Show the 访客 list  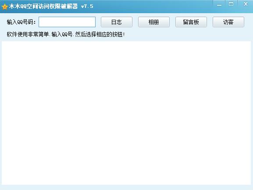tap(228, 22)
